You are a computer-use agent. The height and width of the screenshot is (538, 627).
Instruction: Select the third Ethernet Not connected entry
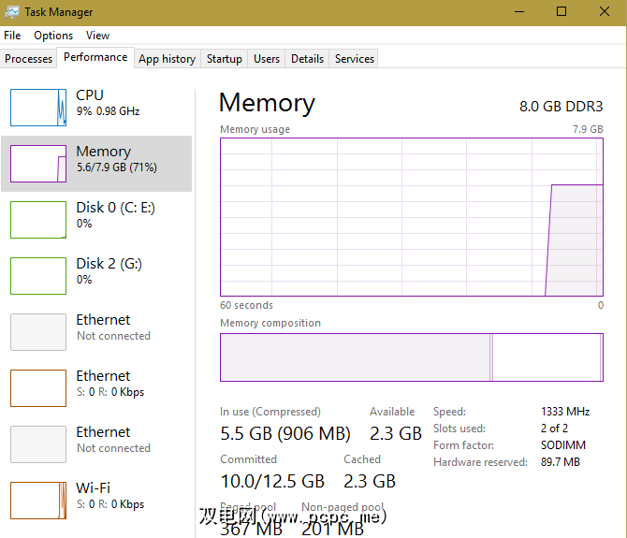(38, 444)
